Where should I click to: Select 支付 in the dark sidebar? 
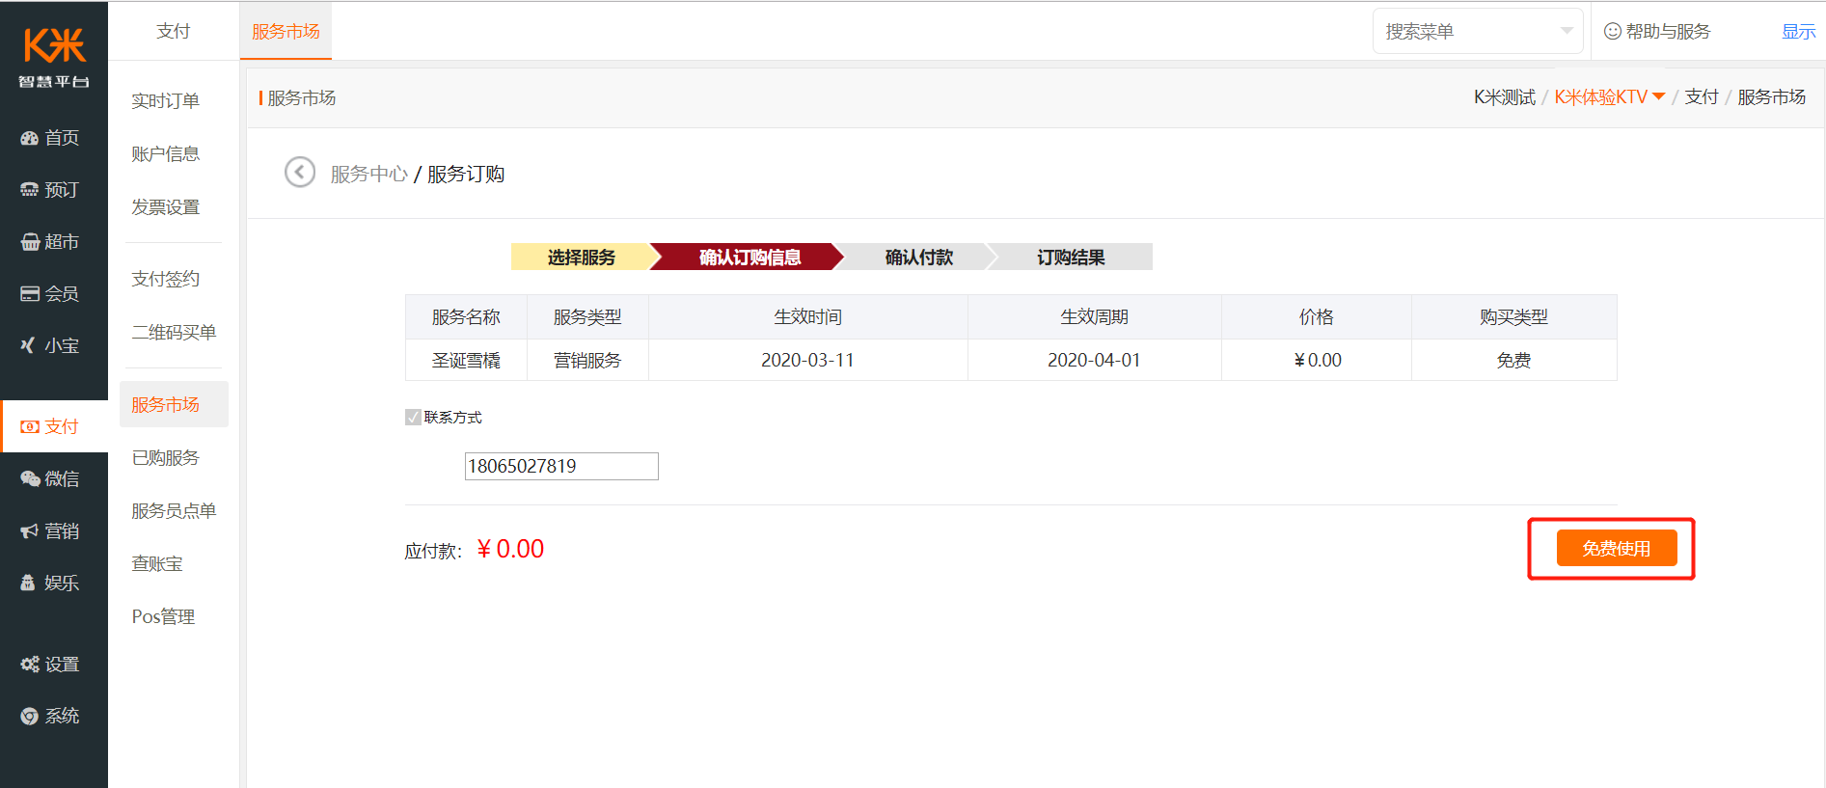click(x=54, y=426)
